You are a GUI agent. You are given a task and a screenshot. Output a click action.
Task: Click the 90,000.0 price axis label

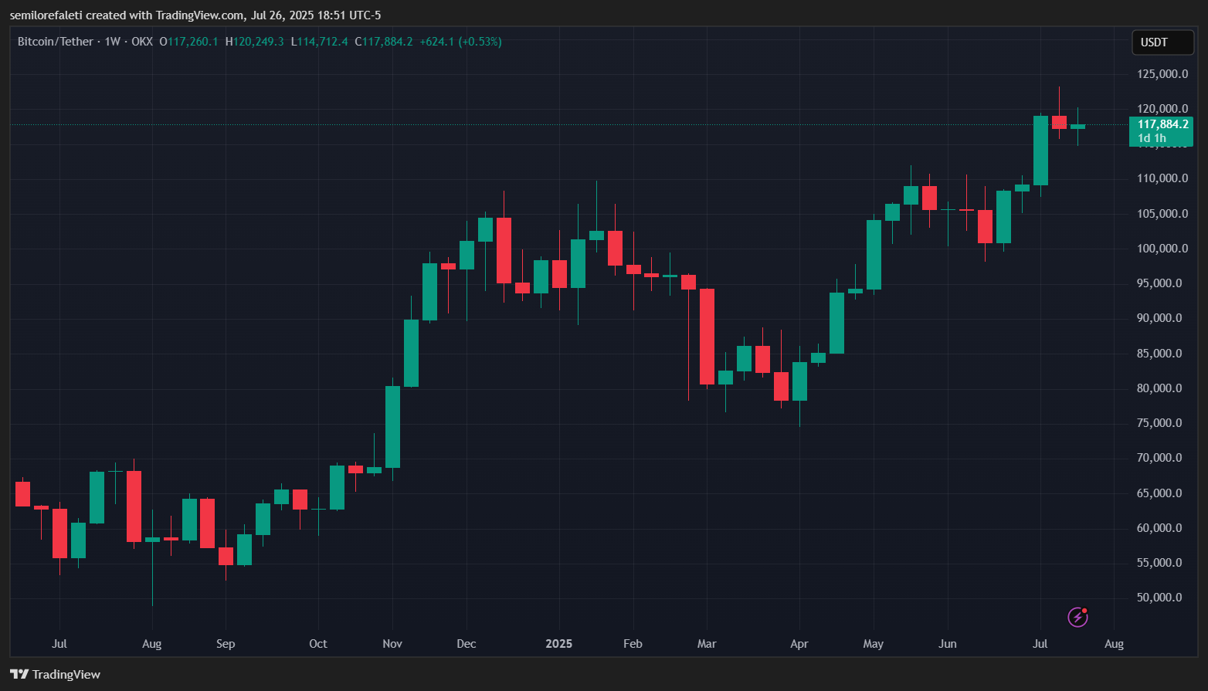click(1159, 318)
